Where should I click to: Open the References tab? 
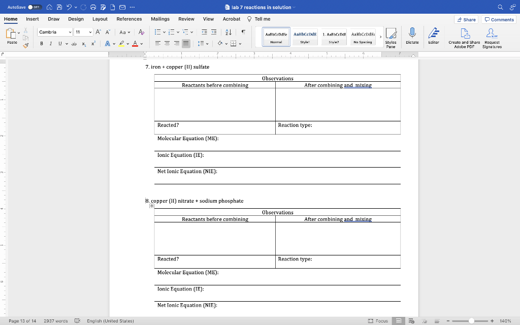pyautogui.click(x=129, y=19)
